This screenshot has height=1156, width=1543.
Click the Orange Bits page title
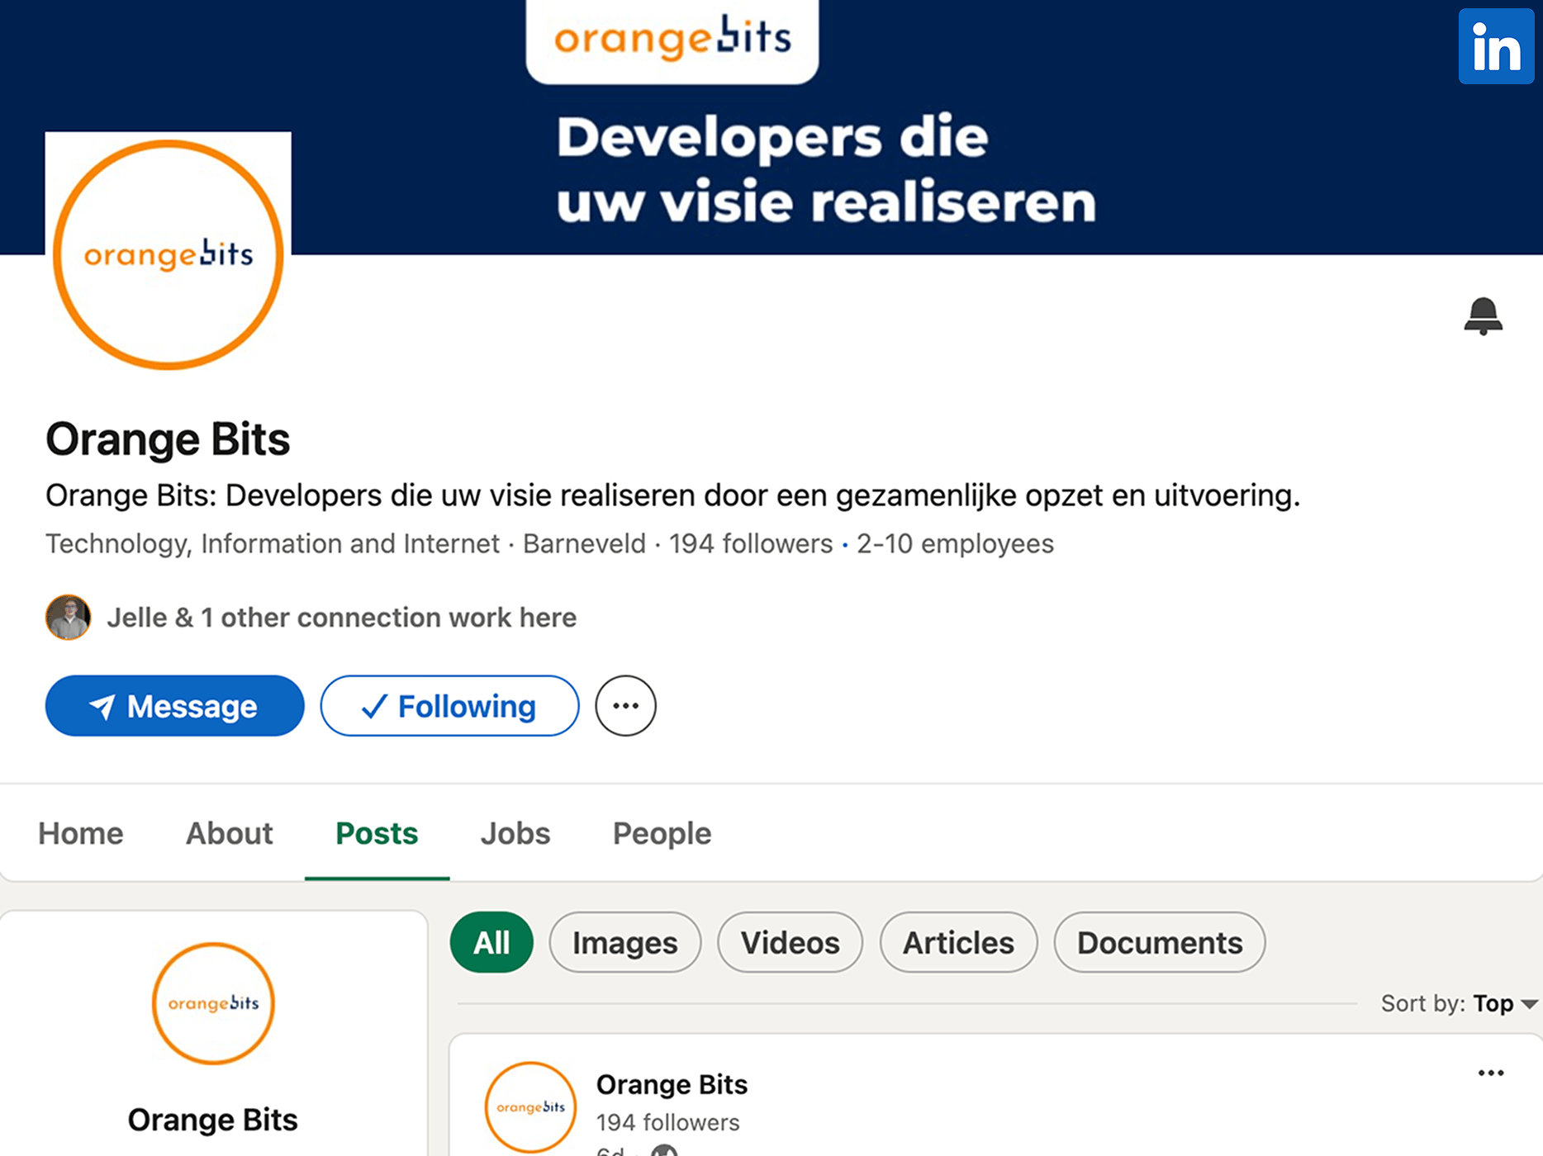(x=168, y=439)
